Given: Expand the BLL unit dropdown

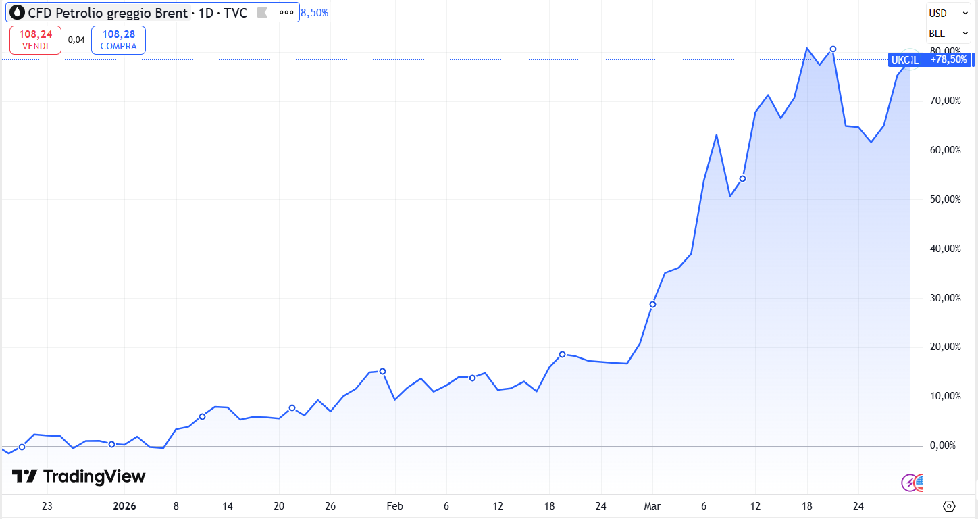Looking at the screenshot, I should point(949,33).
